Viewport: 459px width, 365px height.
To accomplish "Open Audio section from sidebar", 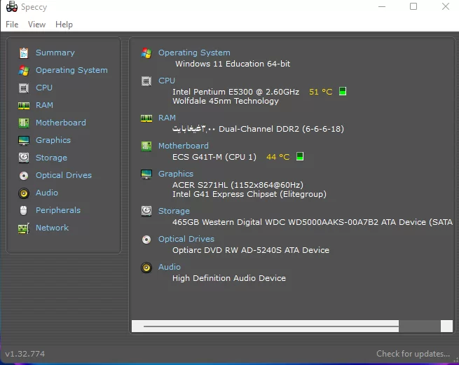I will 47,193.
